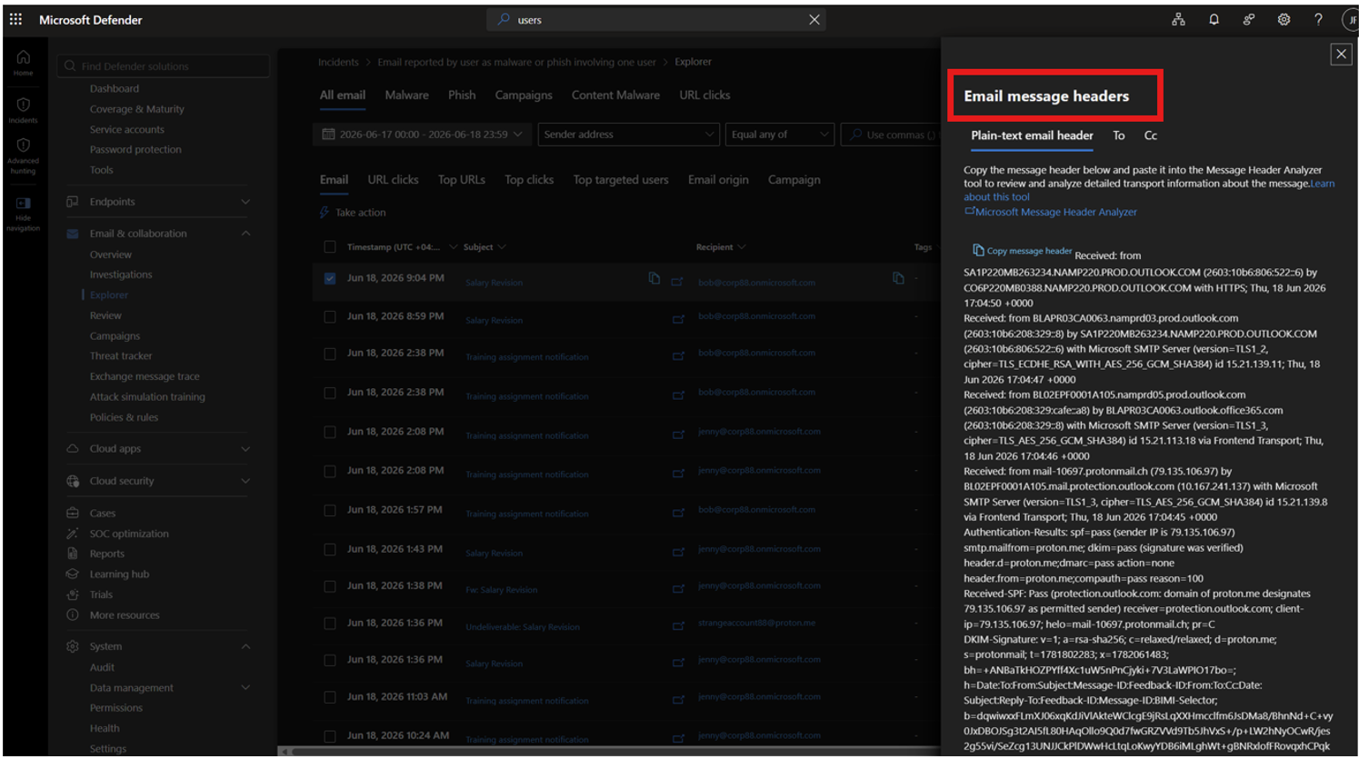Open Threat tracker in sidebar
This screenshot has height=759, width=1359.
pos(121,355)
